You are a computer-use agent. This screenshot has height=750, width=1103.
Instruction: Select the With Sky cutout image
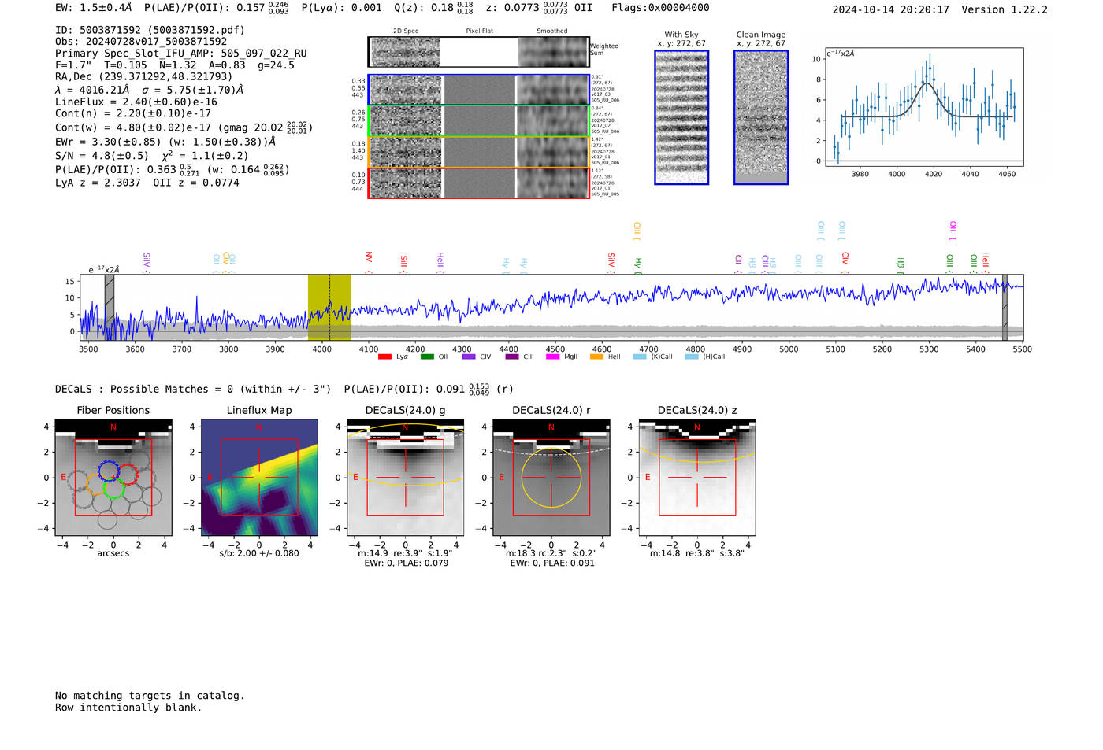tap(681, 117)
